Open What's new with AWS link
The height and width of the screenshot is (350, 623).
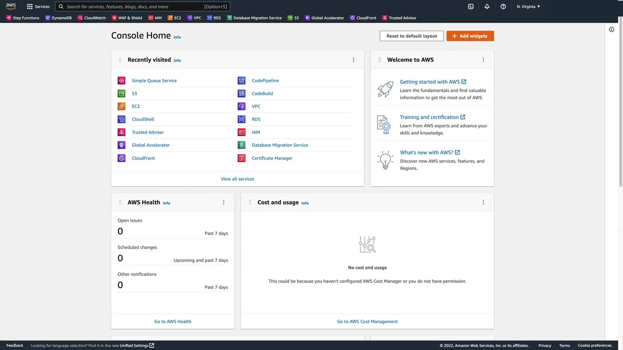[430, 153]
